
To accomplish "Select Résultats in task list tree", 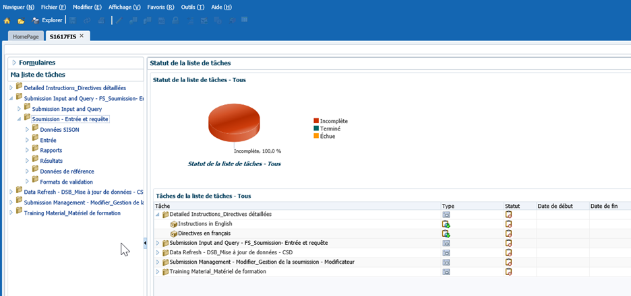I will click(x=51, y=161).
